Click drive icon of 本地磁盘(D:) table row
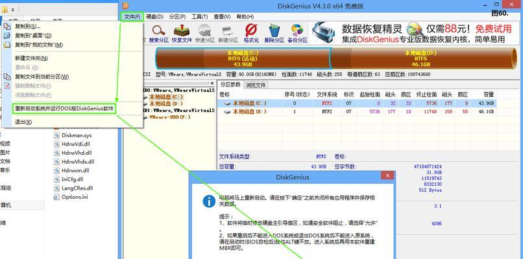The height and width of the screenshot is (259, 523). point(228,112)
